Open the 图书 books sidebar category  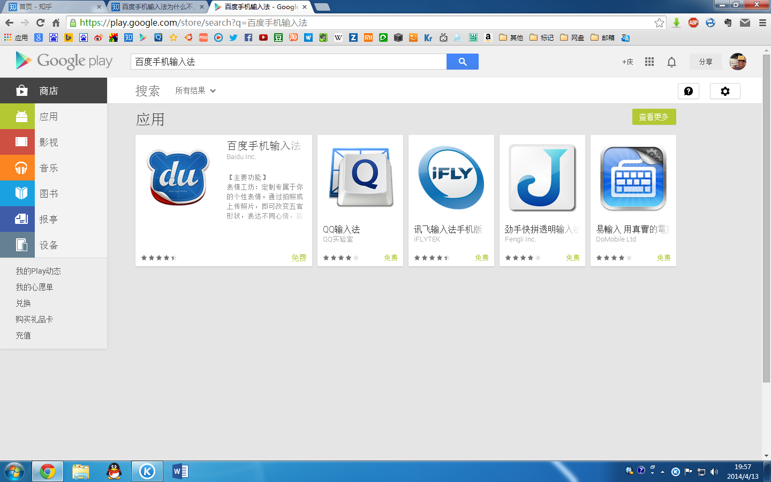(54, 193)
